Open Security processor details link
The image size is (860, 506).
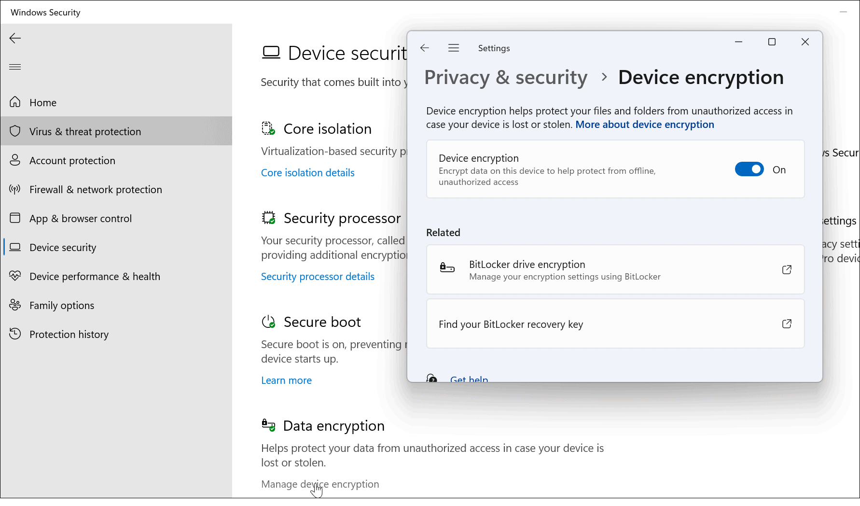point(318,277)
